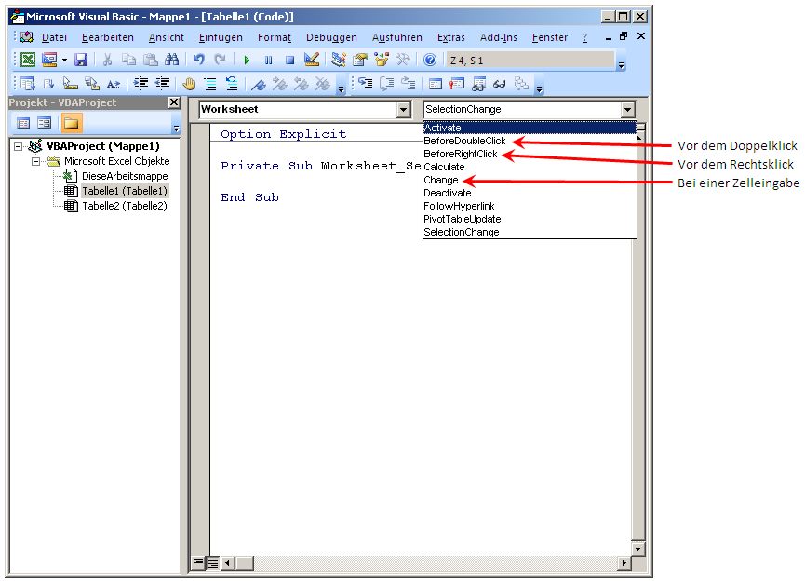Click View Object in the Project panel
Screen dimensions: 805x582
[44, 123]
